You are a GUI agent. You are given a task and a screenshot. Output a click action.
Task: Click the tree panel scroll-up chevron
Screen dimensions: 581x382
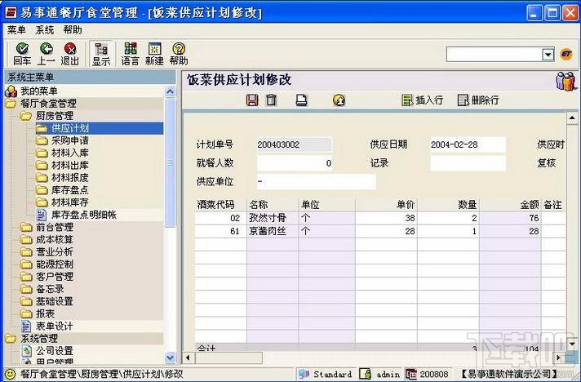pos(170,91)
